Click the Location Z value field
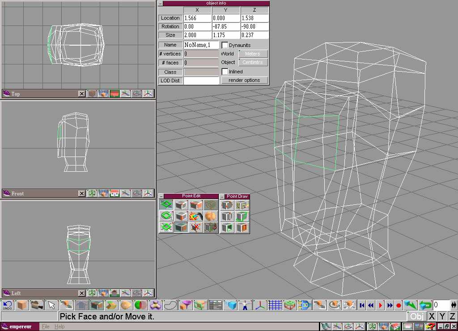The image size is (458, 331). [x=254, y=18]
